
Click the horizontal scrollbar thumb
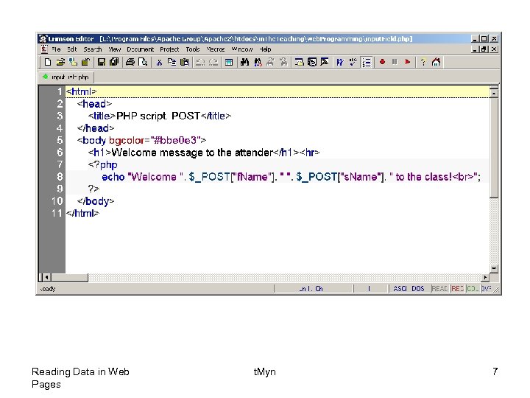tap(69, 278)
